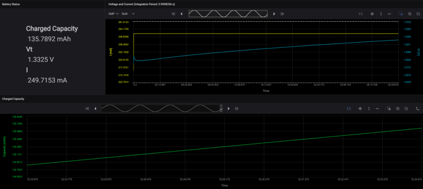Open the Both channel selector dropdown
423x189 pixels.
click(x=128, y=14)
